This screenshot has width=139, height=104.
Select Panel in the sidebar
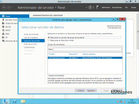click(x=14, y=16)
